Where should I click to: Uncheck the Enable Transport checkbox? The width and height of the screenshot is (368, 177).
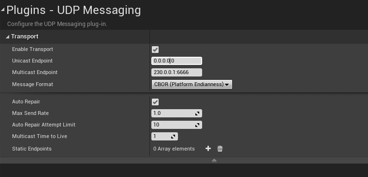pyautogui.click(x=155, y=50)
